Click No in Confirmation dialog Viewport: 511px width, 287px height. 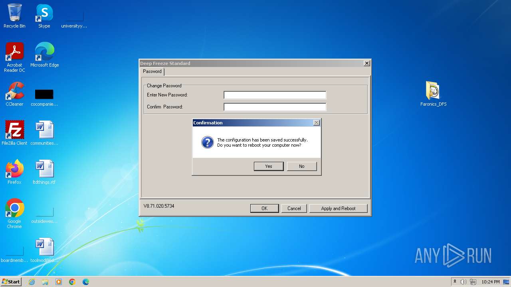click(302, 166)
